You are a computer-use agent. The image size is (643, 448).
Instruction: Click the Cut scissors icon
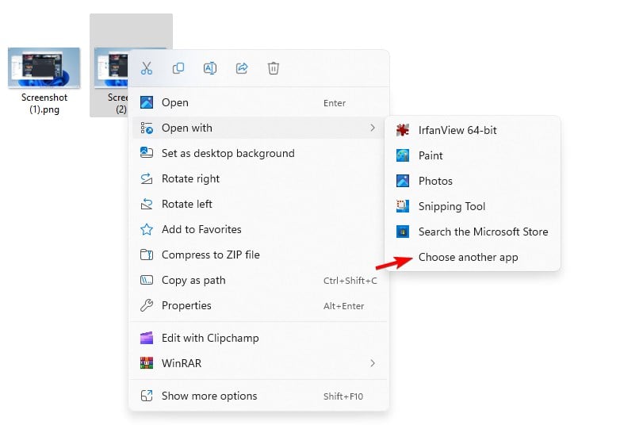[x=147, y=68]
